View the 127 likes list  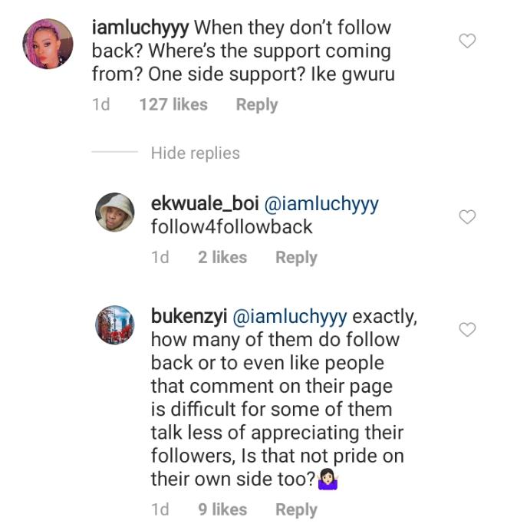point(173,105)
